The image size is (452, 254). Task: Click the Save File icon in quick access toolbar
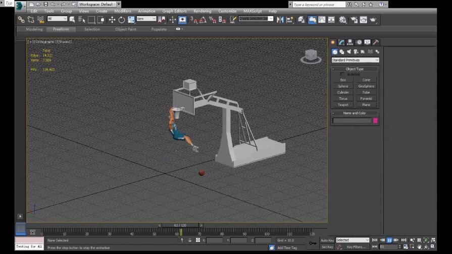tap(46, 5)
